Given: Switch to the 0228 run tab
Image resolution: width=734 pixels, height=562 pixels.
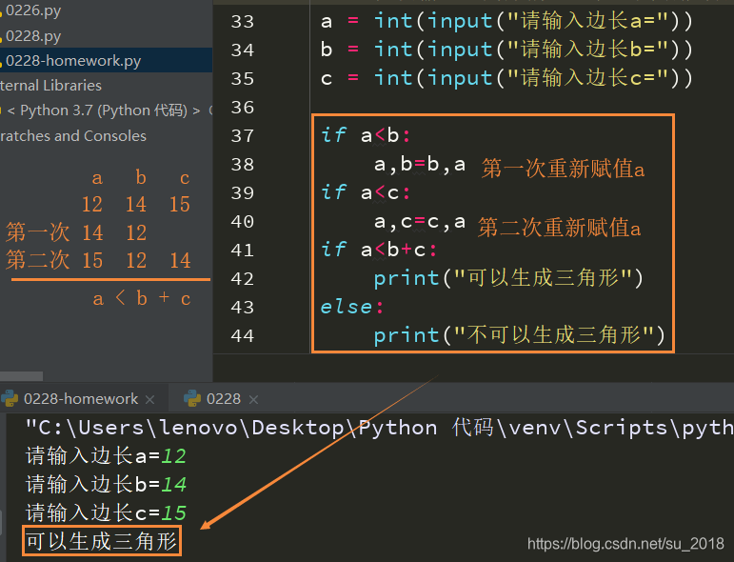Looking at the screenshot, I should (224, 399).
